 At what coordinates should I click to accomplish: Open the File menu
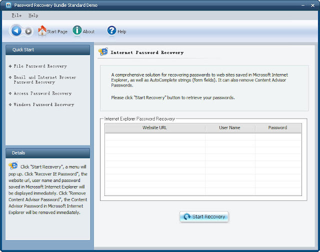pos(16,15)
